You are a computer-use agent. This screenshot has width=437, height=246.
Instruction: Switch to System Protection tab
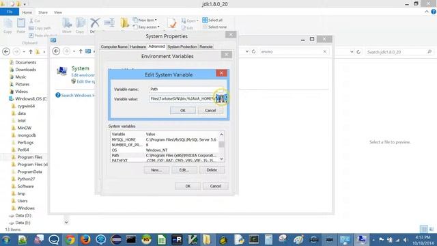pos(182,46)
